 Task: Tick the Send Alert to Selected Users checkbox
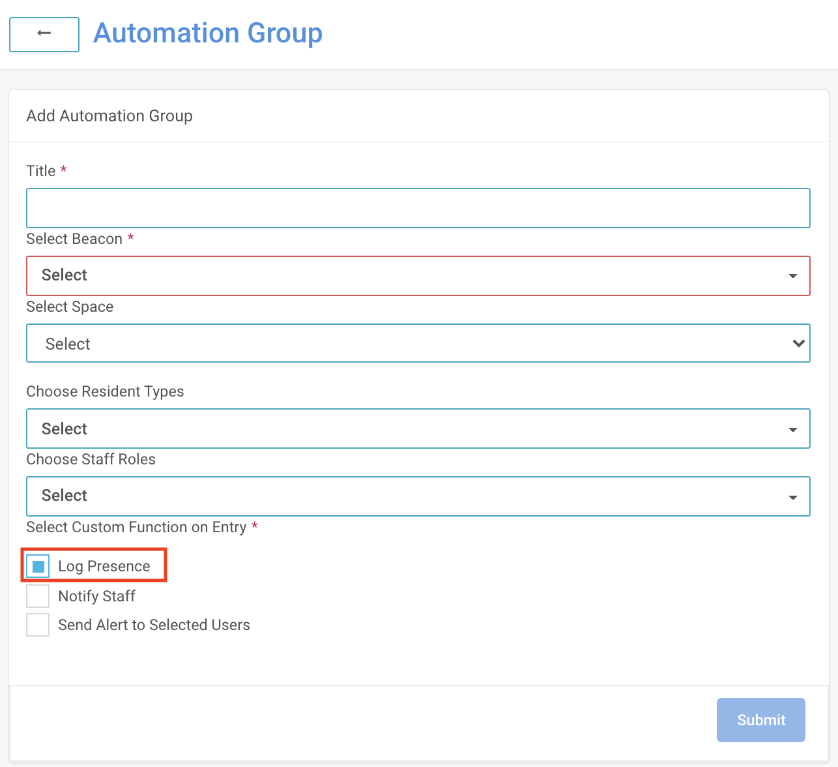click(x=38, y=625)
